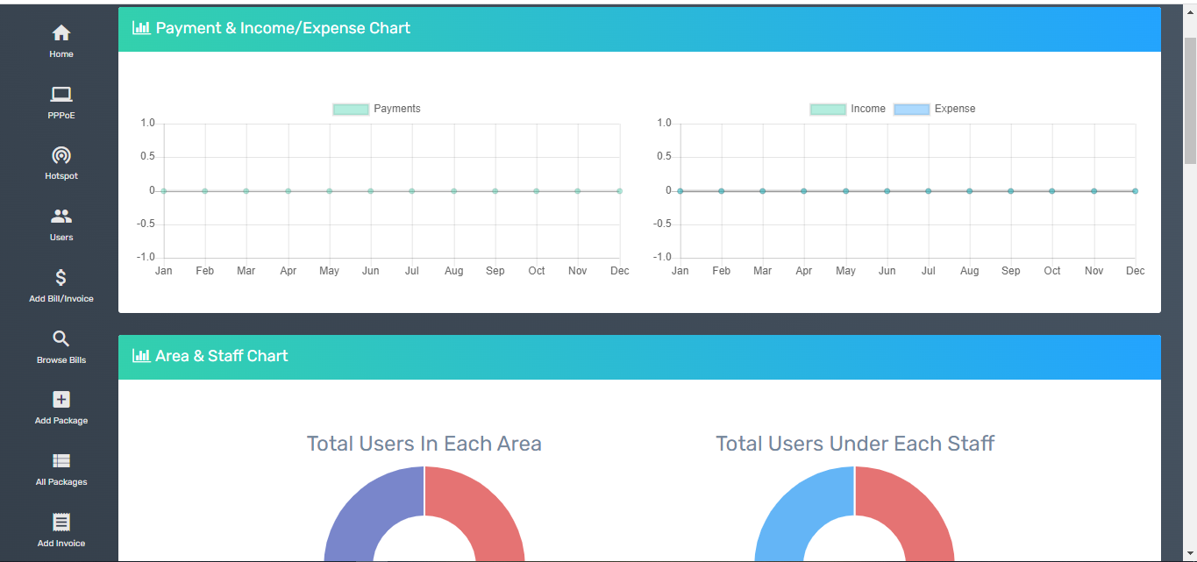Toggle the Payments legend in chart
The height and width of the screenshot is (562, 1197).
coord(377,110)
